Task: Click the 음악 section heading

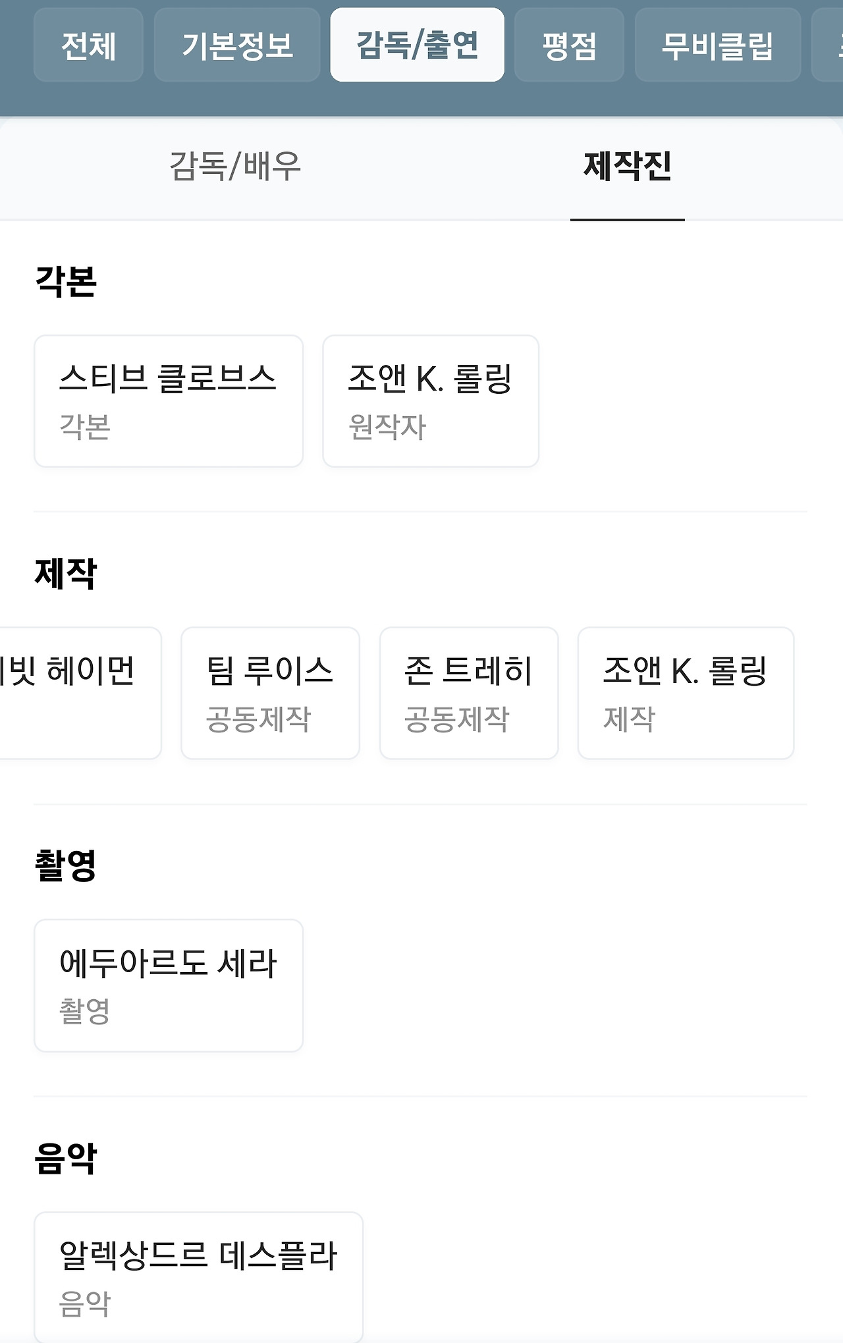Action: (x=65, y=1158)
